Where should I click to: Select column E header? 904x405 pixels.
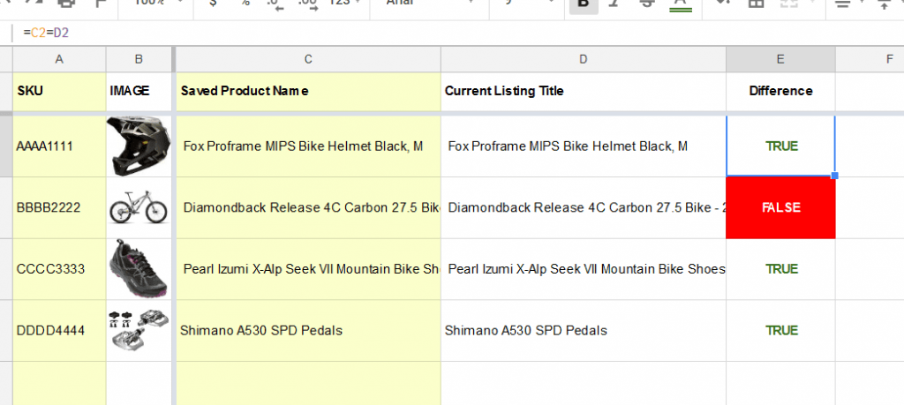(x=780, y=59)
